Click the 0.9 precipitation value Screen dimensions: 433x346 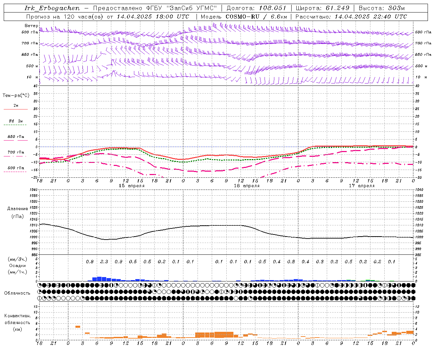coord(118,262)
